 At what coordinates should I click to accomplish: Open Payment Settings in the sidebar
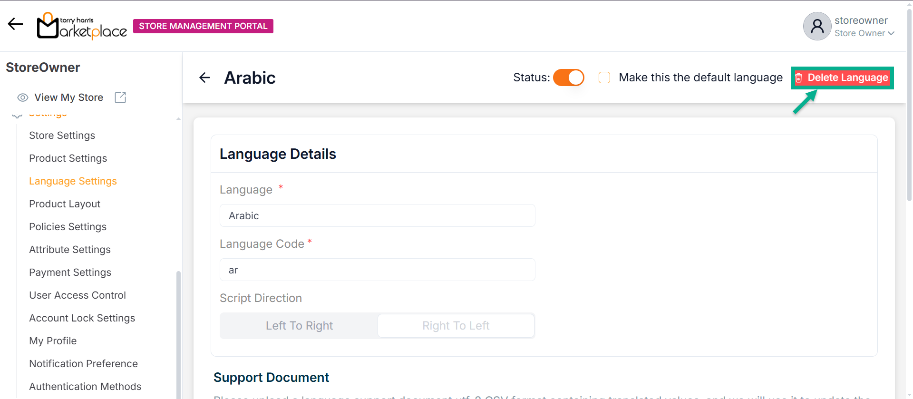pyautogui.click(x=70, y=272)
